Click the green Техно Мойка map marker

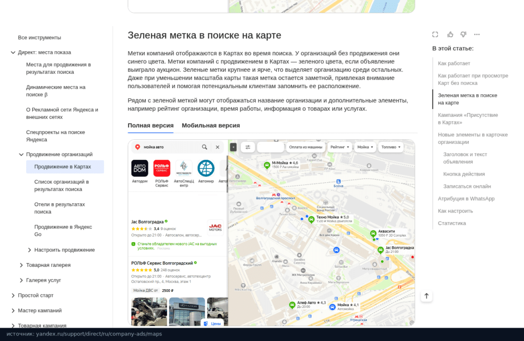tap(311, 220)
